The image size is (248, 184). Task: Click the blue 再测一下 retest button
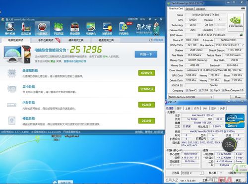pyautogui.click(x=146, y=54)
